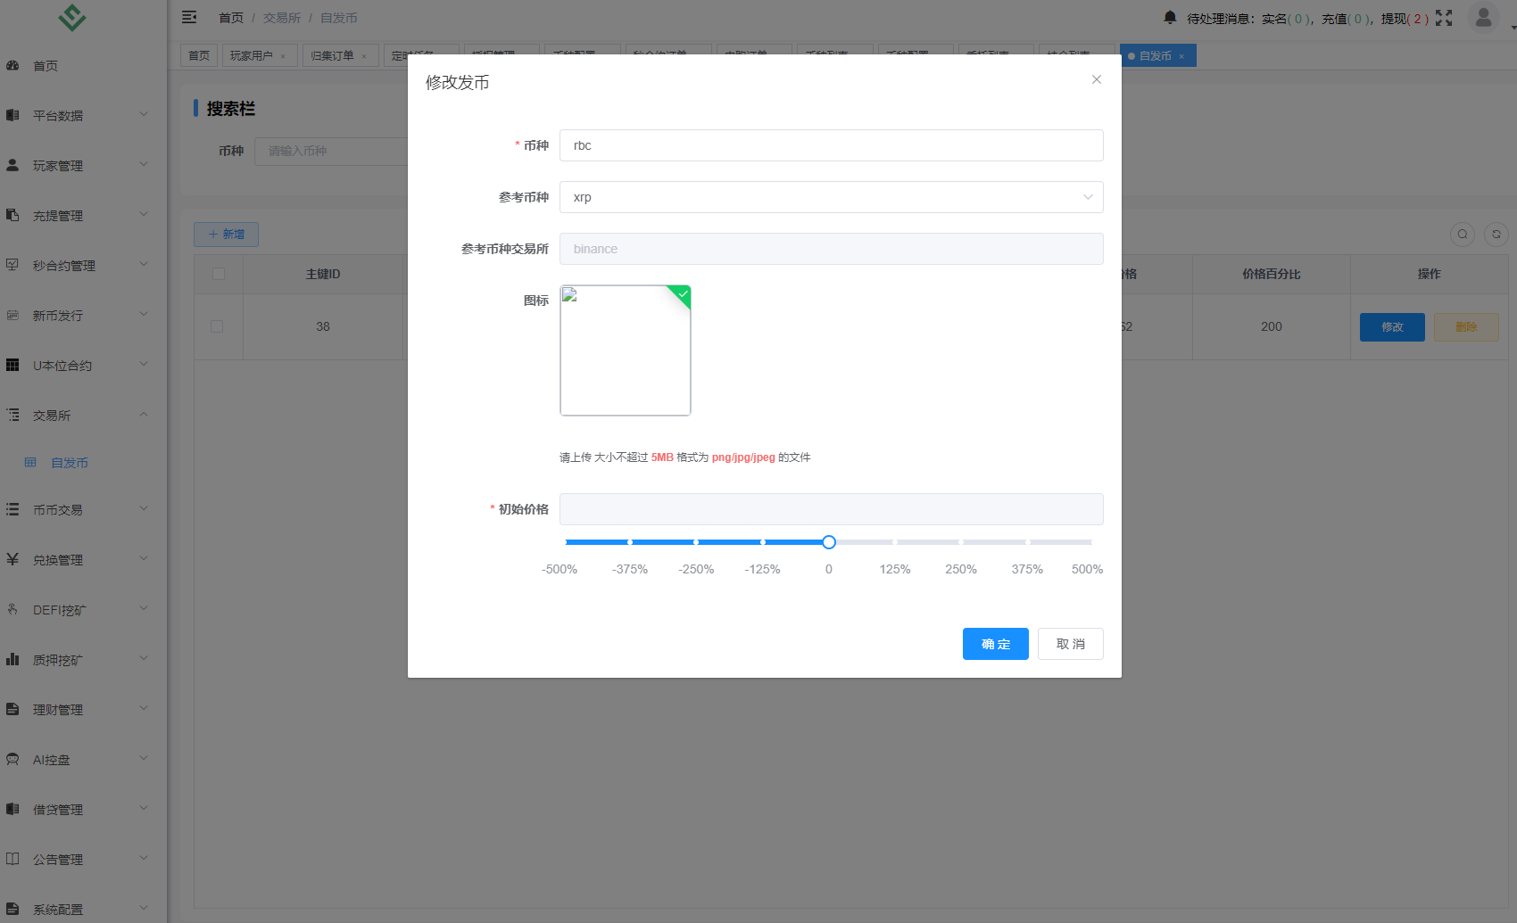Toggle fullscreen mode icon in header
This screenshot has width=1517, height=923.
pos(1444,18)
